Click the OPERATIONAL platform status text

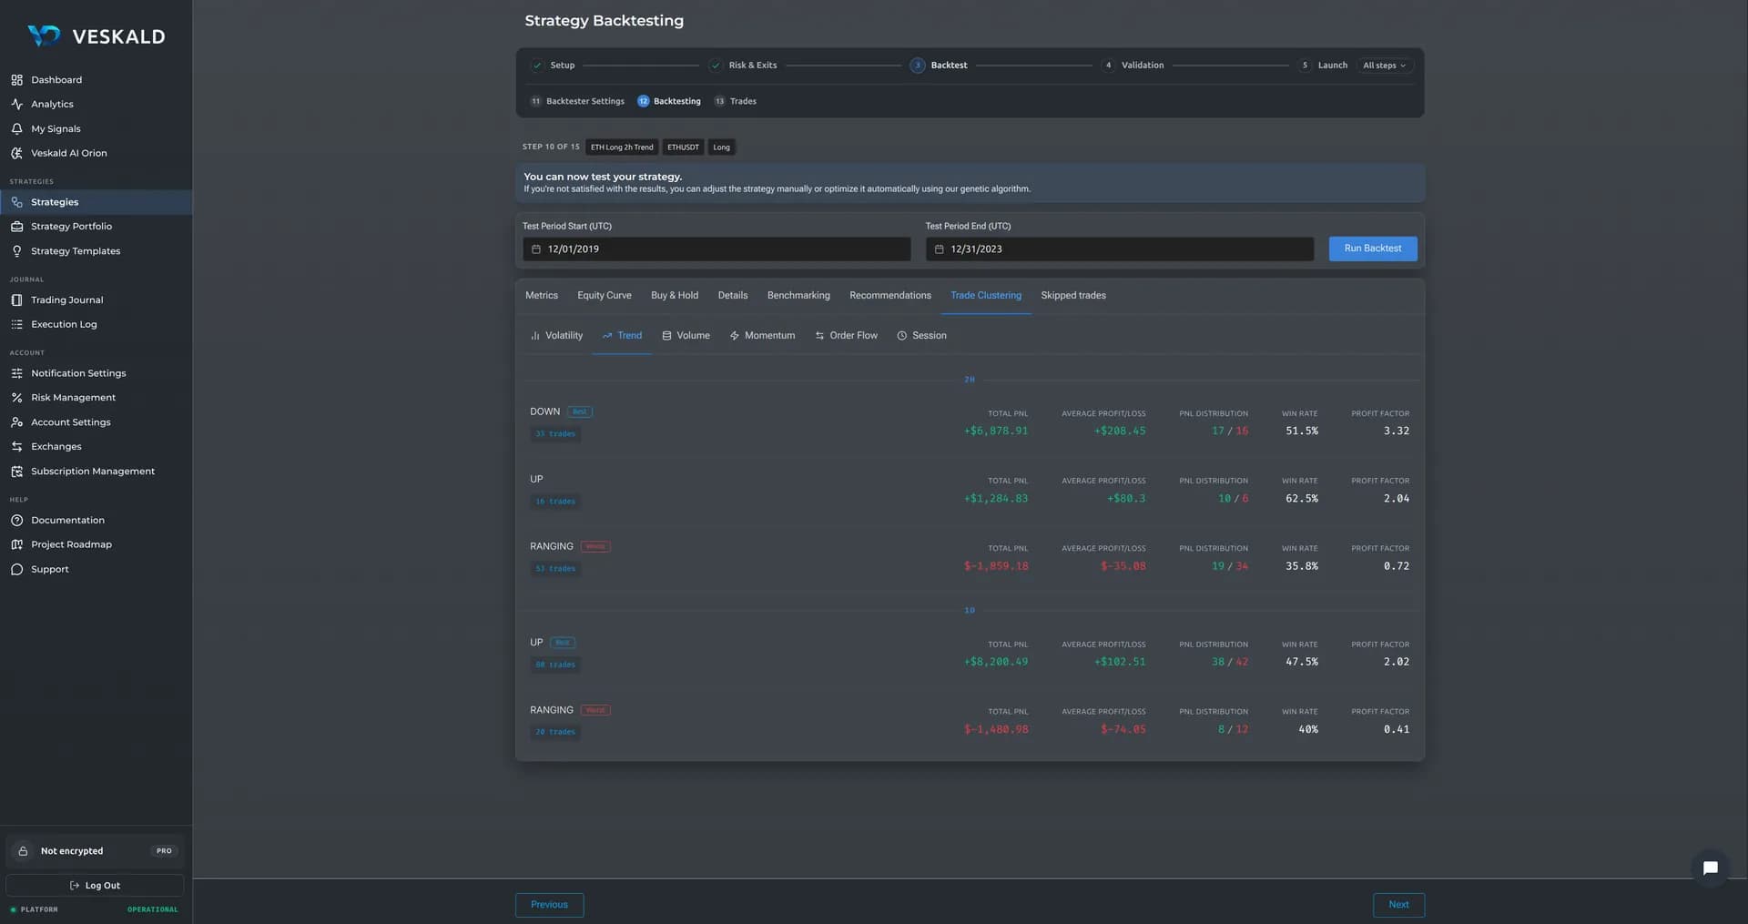(x=153, y=909)
